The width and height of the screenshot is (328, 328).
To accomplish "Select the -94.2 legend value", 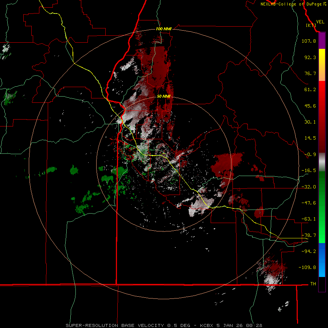I will (309, 251).
